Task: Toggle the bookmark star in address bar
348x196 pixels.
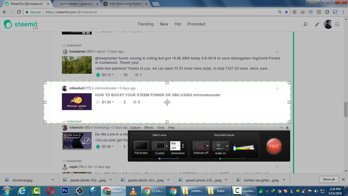Action: tap(286, 12)
